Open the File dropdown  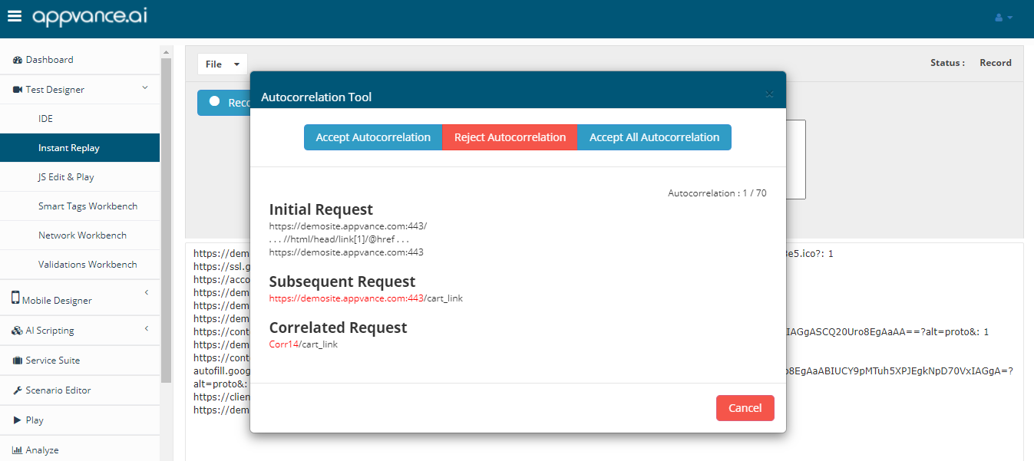pyautogui.click(x=223, y=64)
